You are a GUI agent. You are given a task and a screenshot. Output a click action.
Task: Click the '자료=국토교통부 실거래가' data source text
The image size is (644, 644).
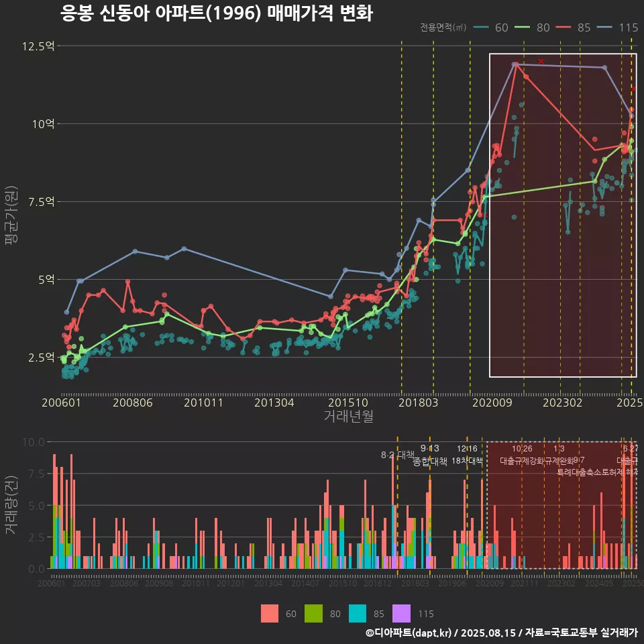coord(581,633)
